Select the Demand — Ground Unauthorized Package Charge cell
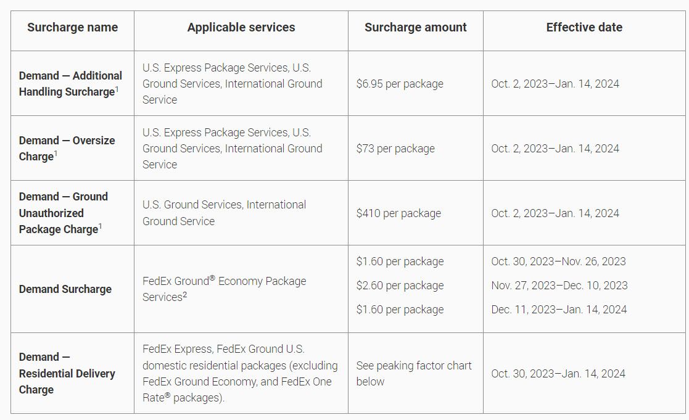This screenshot has height=420, width=689. 64,213
